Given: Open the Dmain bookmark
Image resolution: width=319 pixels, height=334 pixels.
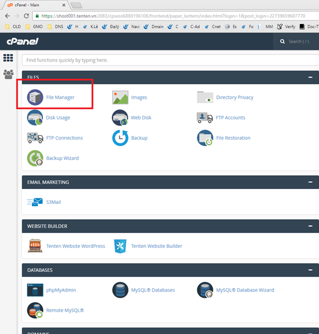Looking at the screenshot, I should pyautogui.click(x=154, y=27).
